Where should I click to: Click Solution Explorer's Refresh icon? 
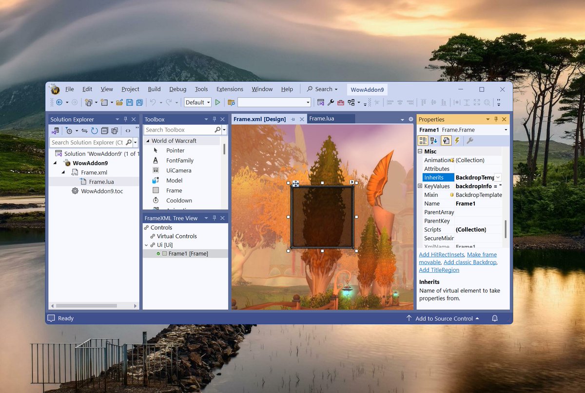point(94,131)
